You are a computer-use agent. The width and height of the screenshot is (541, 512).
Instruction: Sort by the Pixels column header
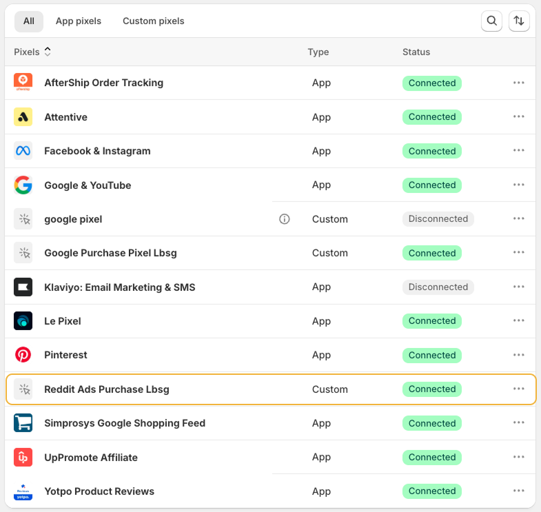tap(32, 52)
